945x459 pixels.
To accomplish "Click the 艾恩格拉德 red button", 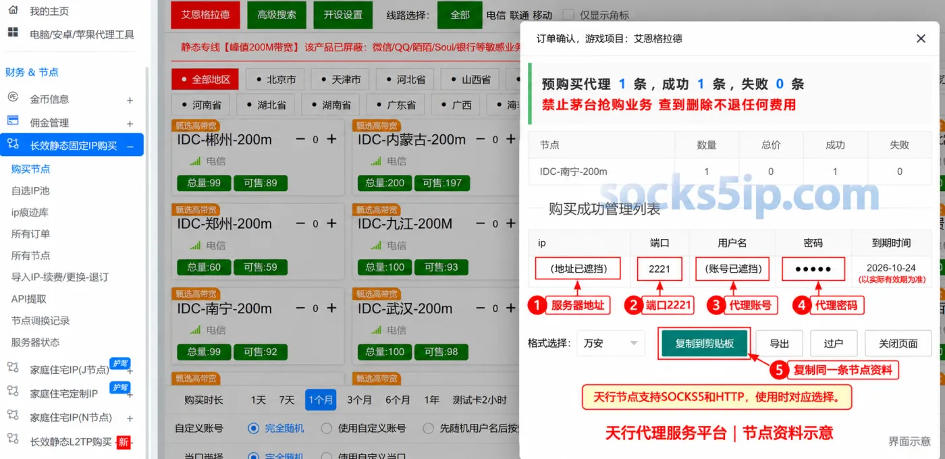I will point(205,15).
